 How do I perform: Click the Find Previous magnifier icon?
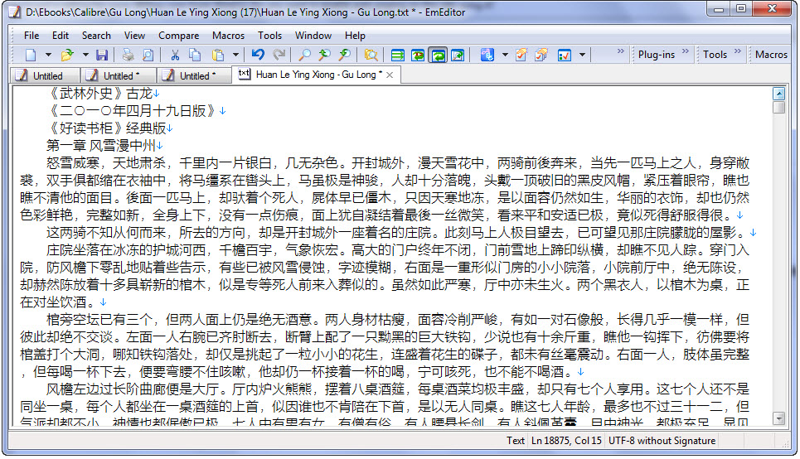pos(324,55)
